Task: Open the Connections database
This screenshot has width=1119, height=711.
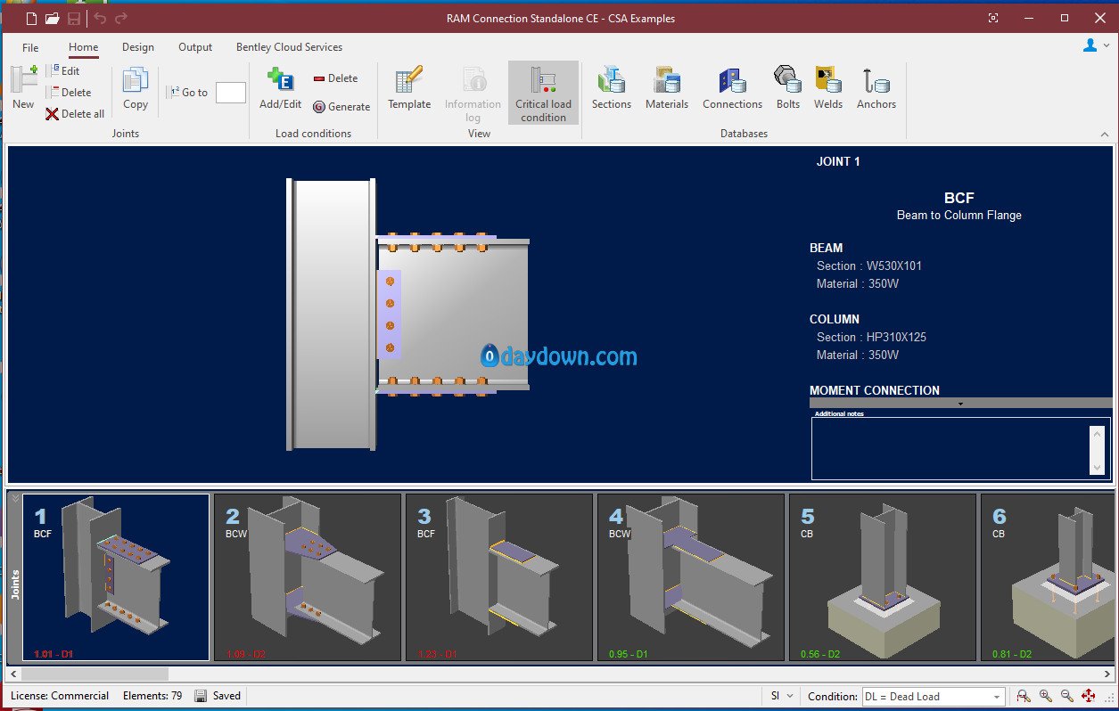Action: (x=732, y=88)
